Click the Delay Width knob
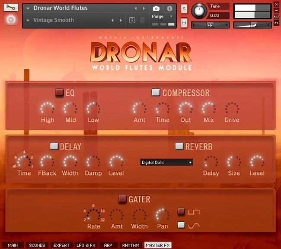 [70, 162]
